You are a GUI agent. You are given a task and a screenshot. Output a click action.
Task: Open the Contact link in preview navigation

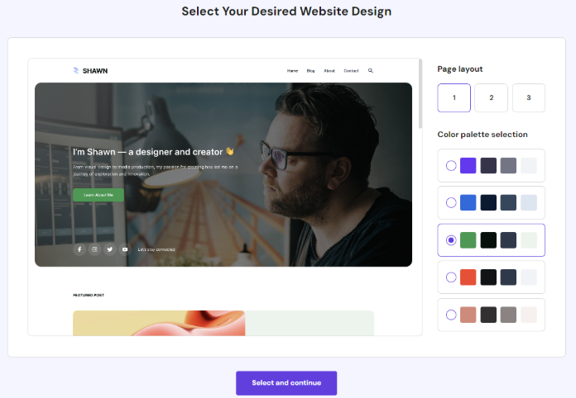pyautogui.click(x=351, y=71)
